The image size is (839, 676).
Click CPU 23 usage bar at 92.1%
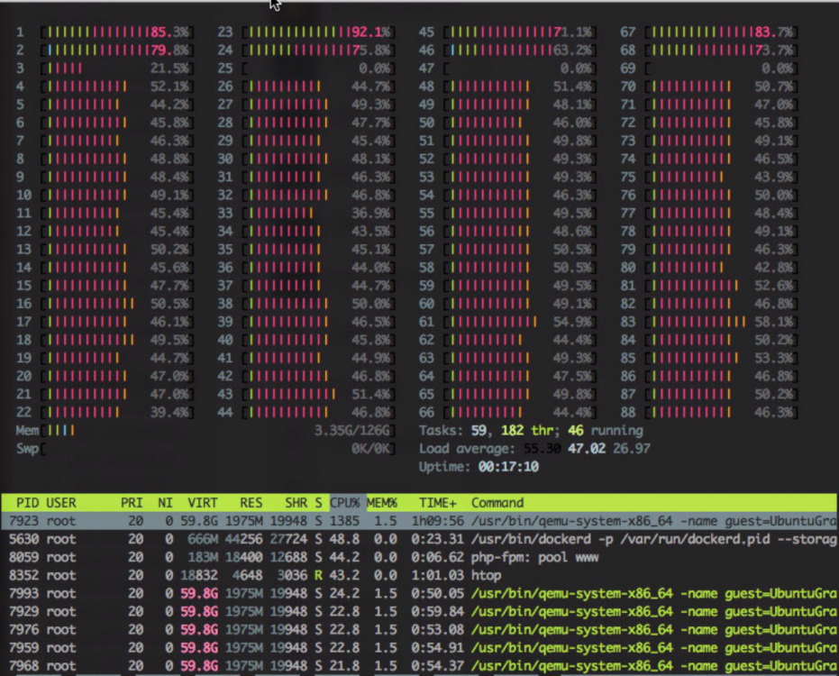(319, 32)
